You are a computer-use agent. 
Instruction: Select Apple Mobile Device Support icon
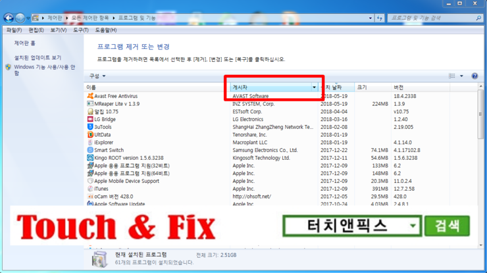point(90,181)
